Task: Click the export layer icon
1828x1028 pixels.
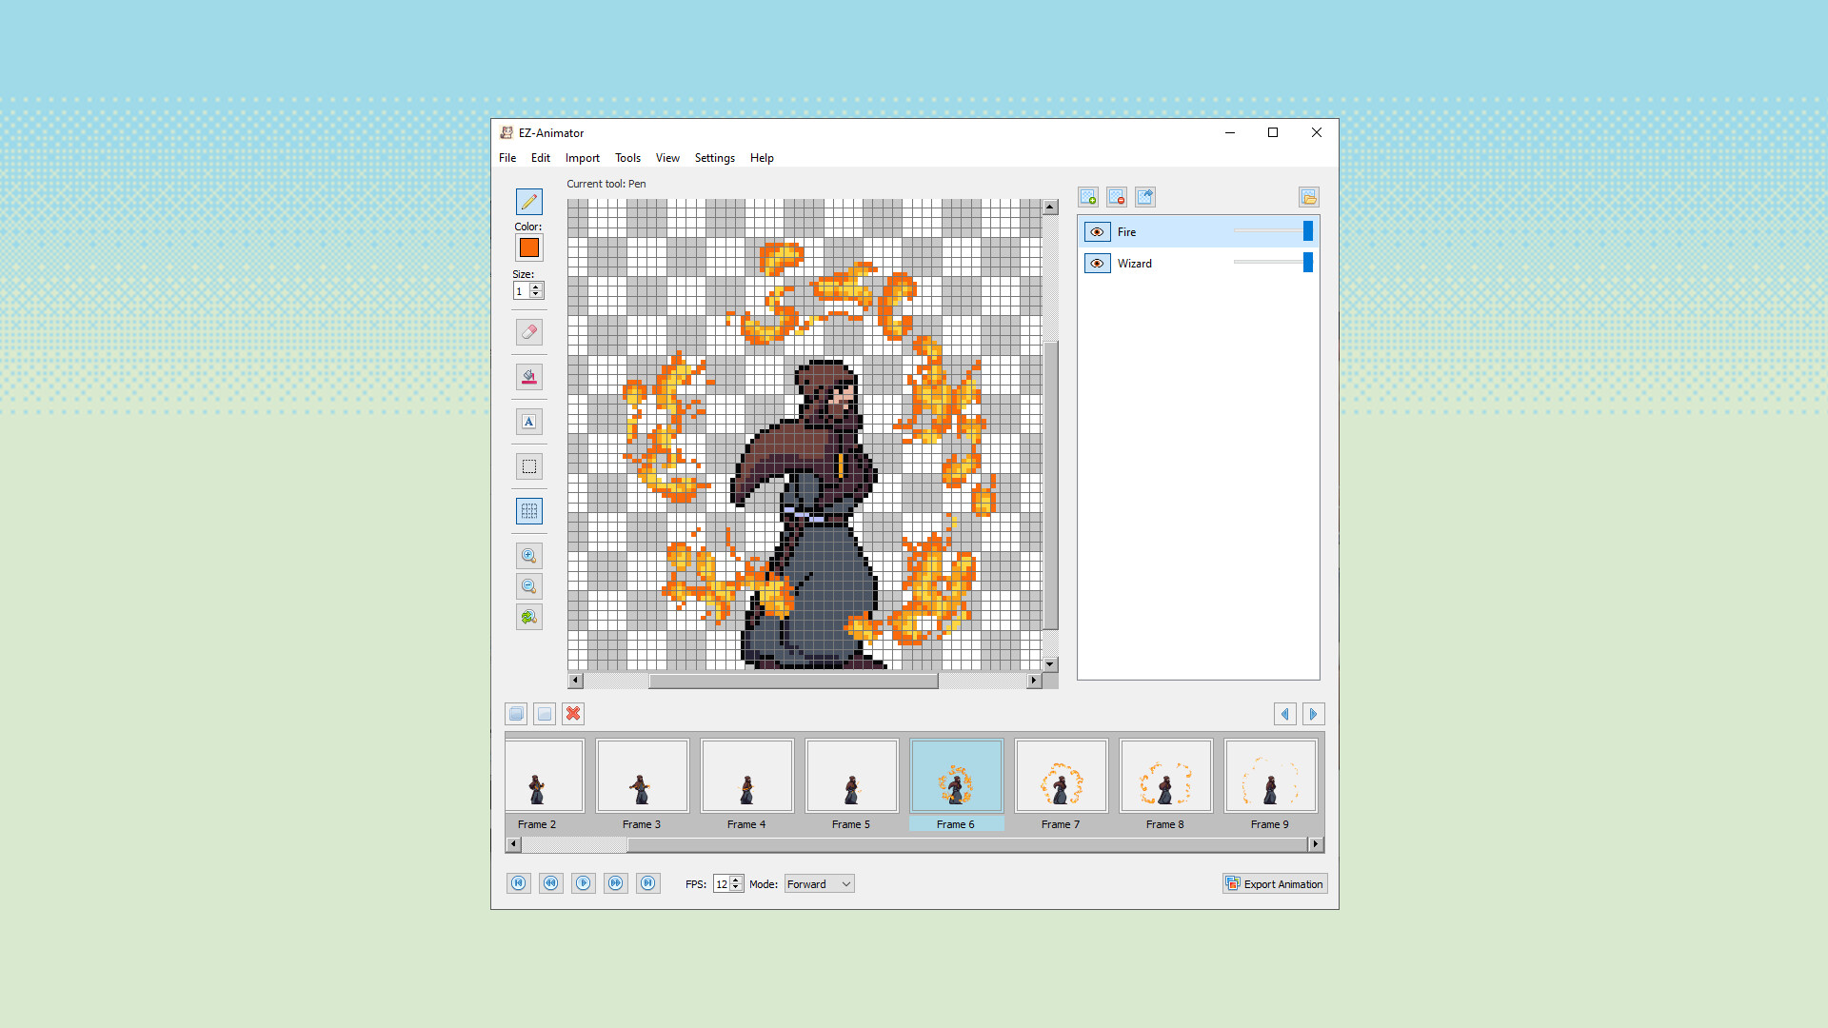Action: 1145,197
